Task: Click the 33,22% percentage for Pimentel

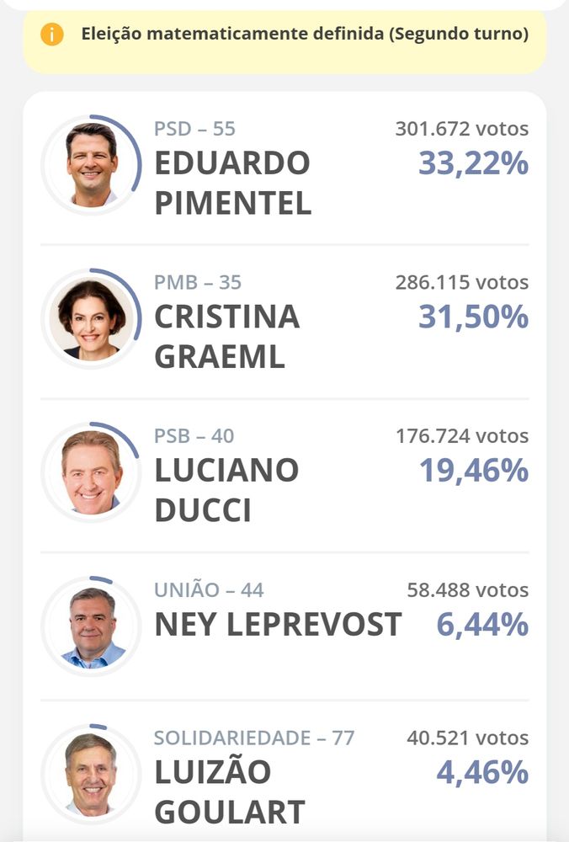Action: click(473, 163)
